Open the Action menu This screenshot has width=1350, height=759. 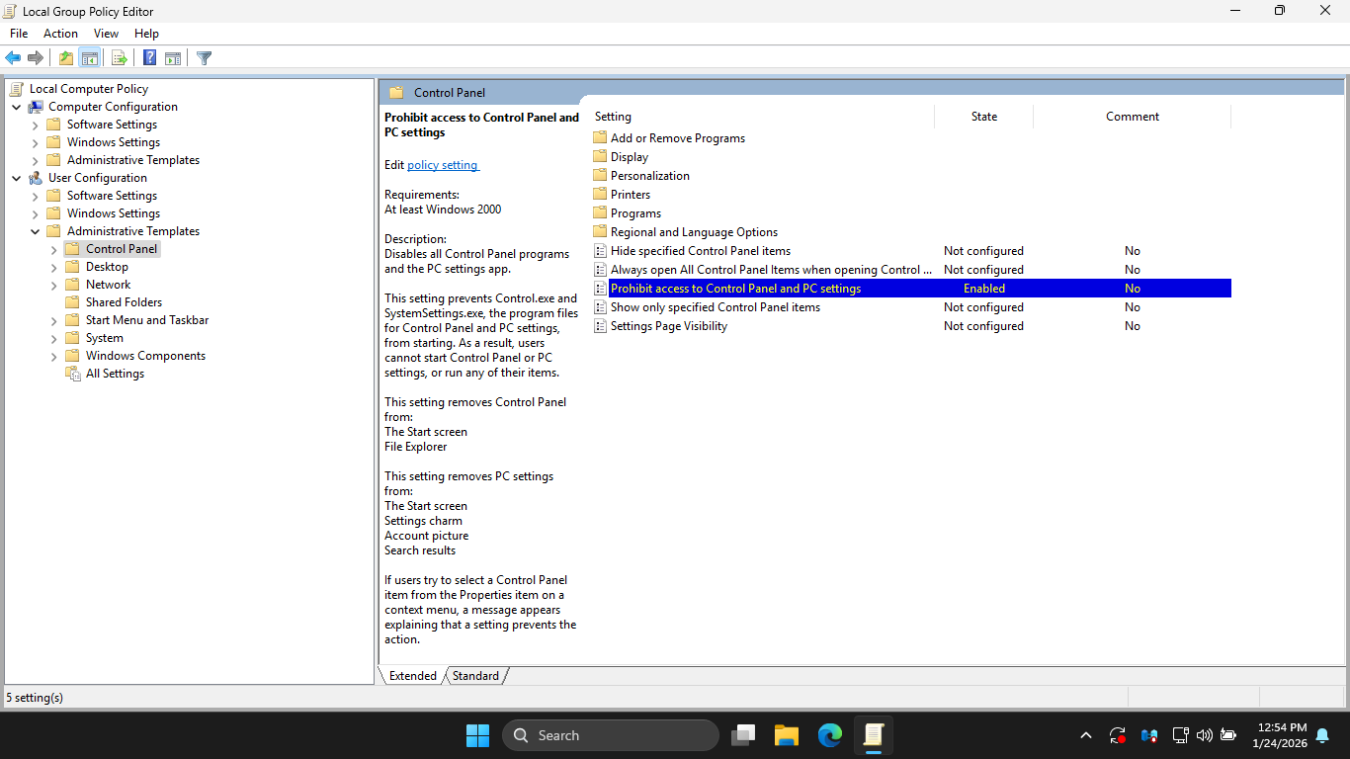pyautogui.click(x=60, y=34)
